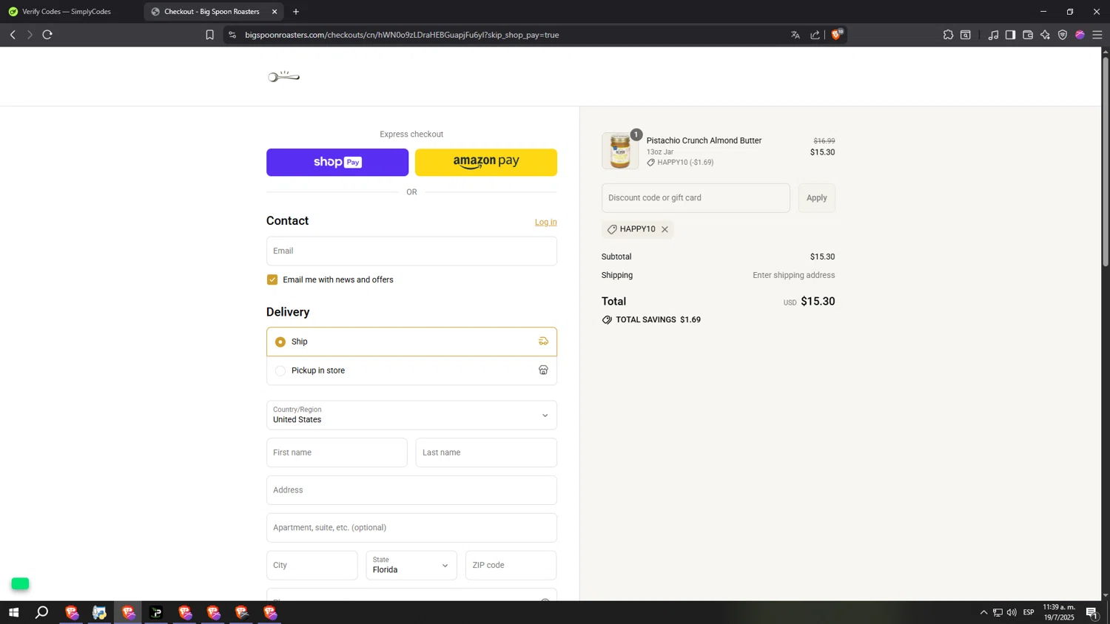This screenshot has width=1110, height=624.
Task: Click the Log in link
Action: (x=546, y=222)
